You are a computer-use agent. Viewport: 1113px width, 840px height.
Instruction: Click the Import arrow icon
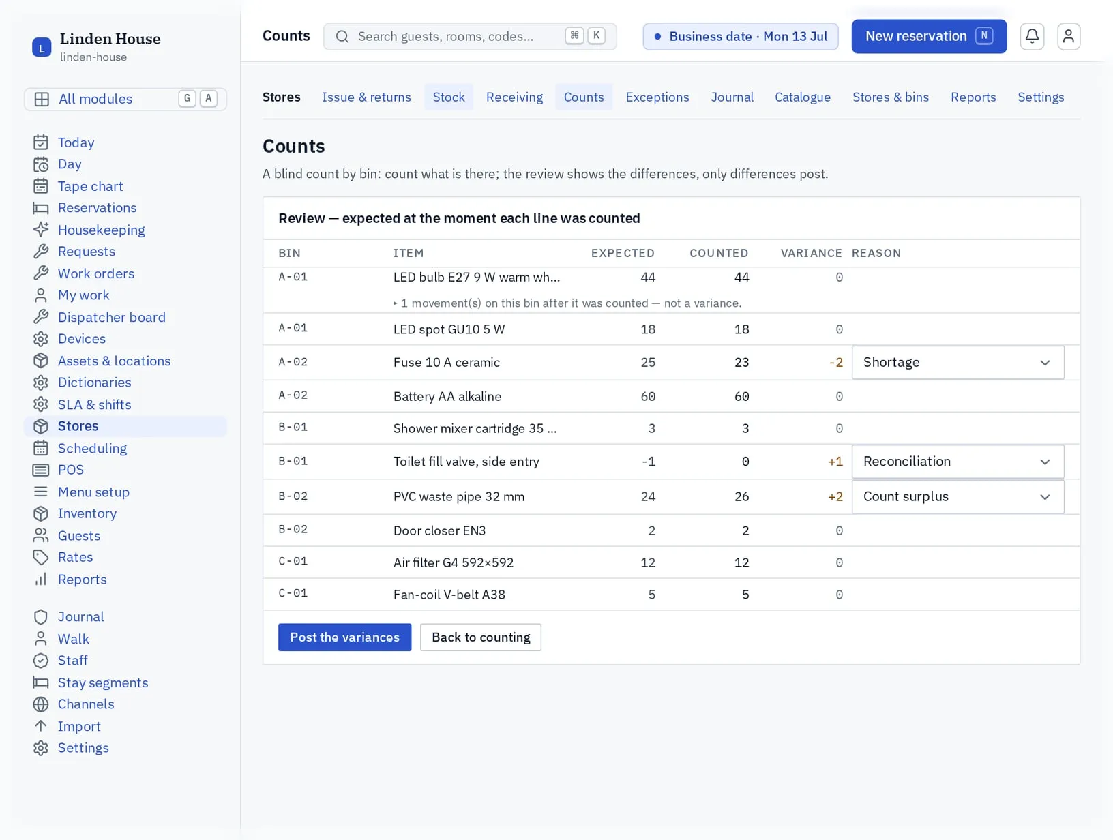tap(41, 726)
